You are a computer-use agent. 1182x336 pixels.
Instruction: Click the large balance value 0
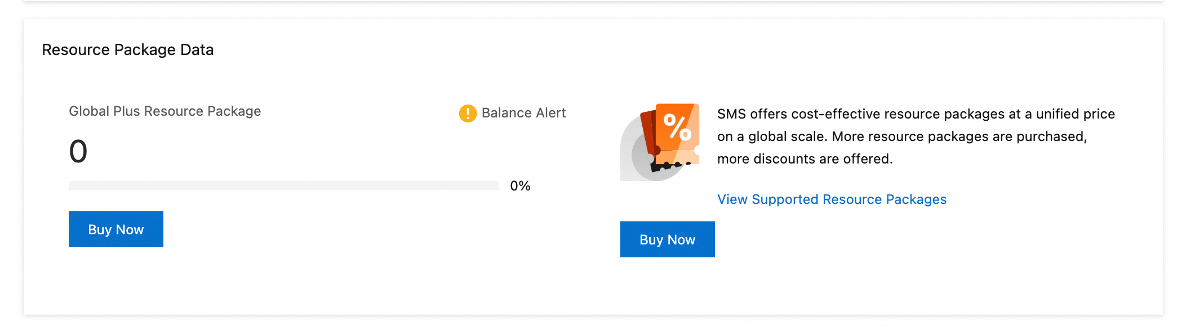pos(78,151)
